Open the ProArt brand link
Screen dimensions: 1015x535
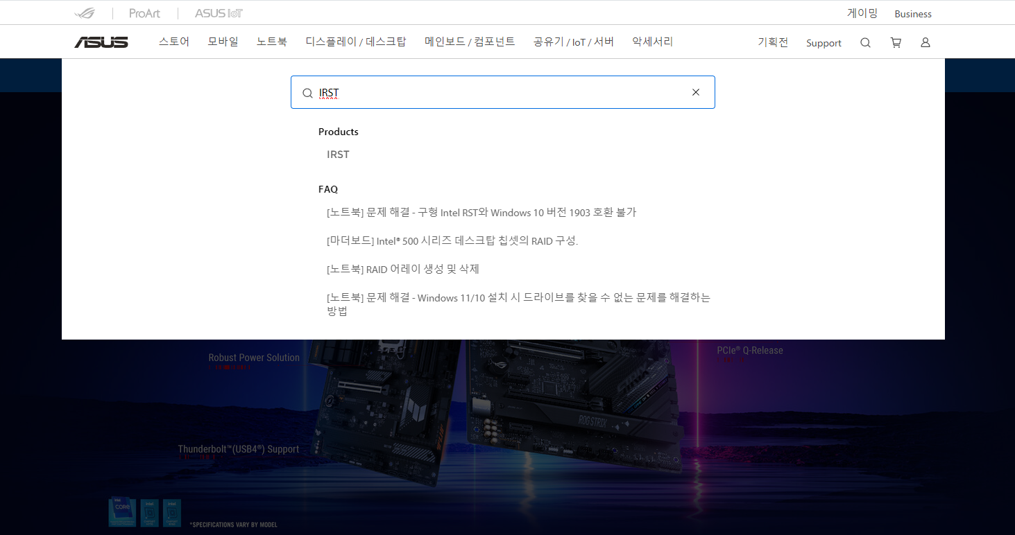click(145, 13)
